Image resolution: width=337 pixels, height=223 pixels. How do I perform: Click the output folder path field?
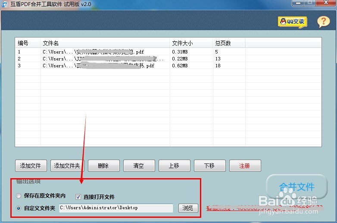116,208
